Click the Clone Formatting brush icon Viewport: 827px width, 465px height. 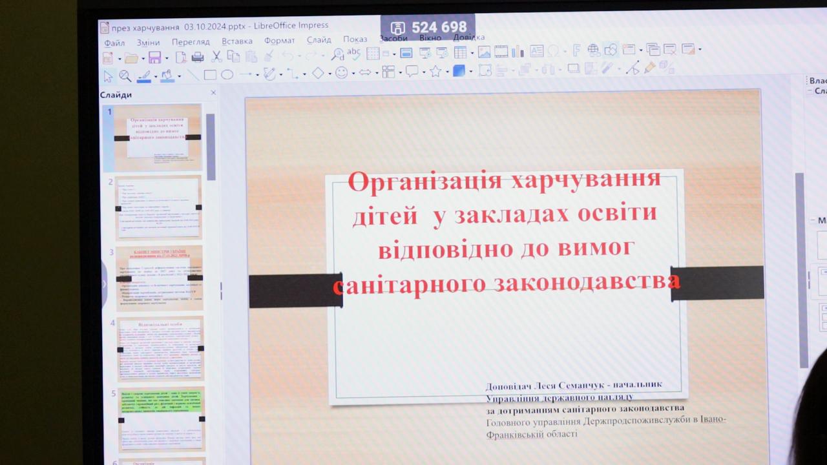269,56
